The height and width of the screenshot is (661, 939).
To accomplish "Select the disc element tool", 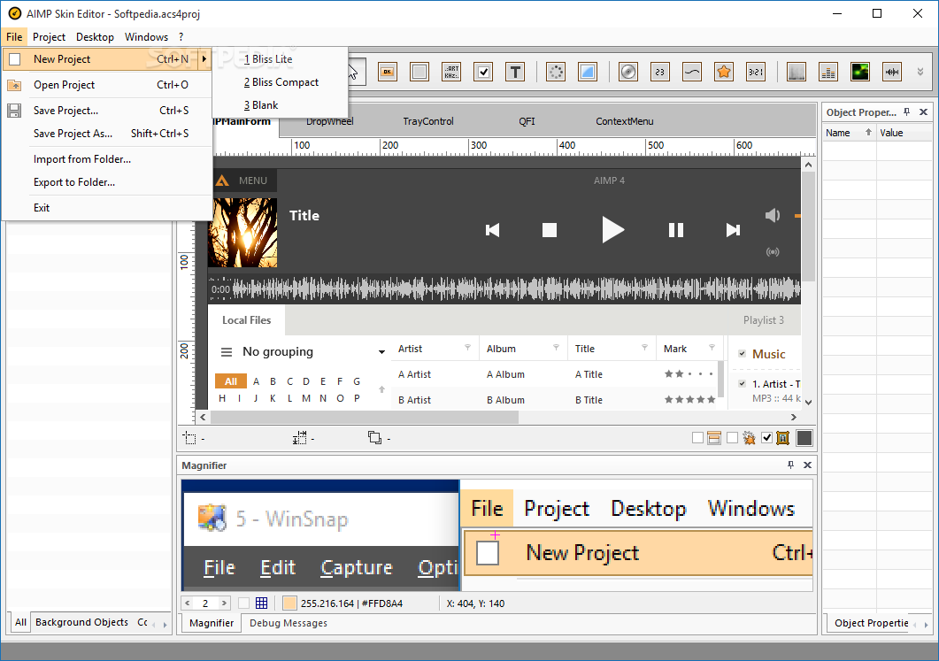I will 628,73.
